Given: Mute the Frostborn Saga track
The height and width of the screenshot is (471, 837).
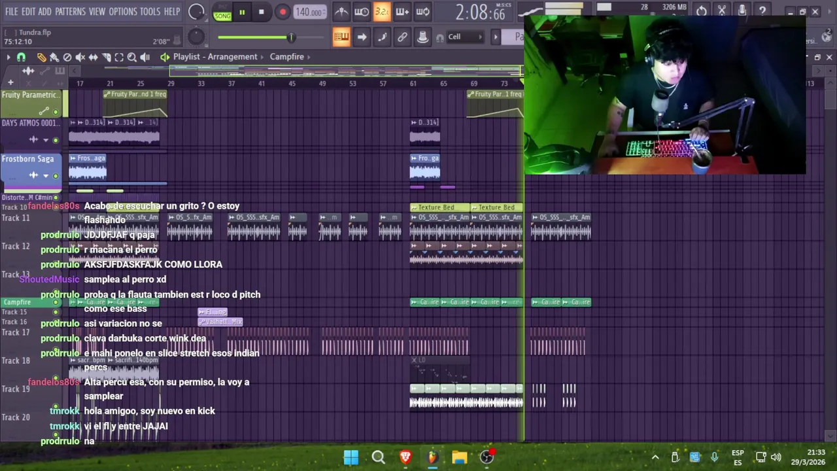Looking at the screenshot, I should 56,175.
